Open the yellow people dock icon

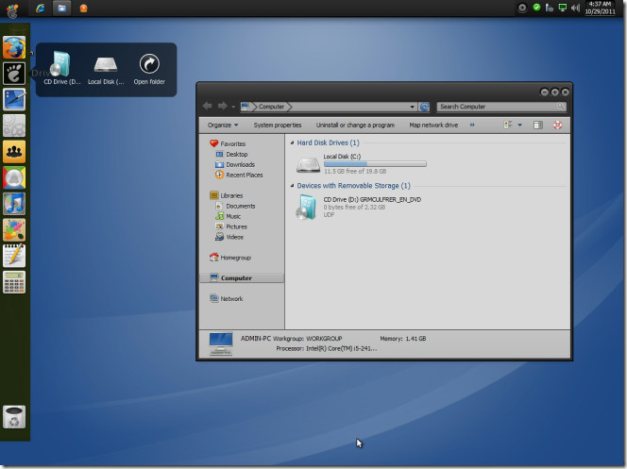pos(14,151)
